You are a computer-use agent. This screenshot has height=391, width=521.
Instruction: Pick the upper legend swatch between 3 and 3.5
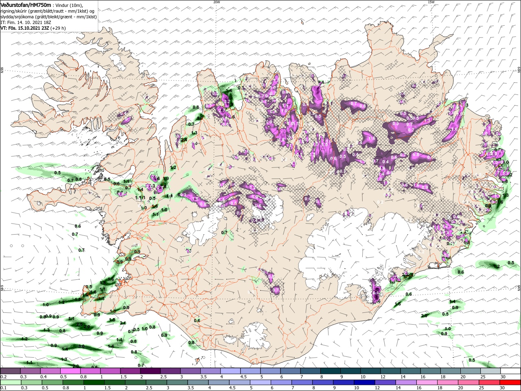(190, 371)
